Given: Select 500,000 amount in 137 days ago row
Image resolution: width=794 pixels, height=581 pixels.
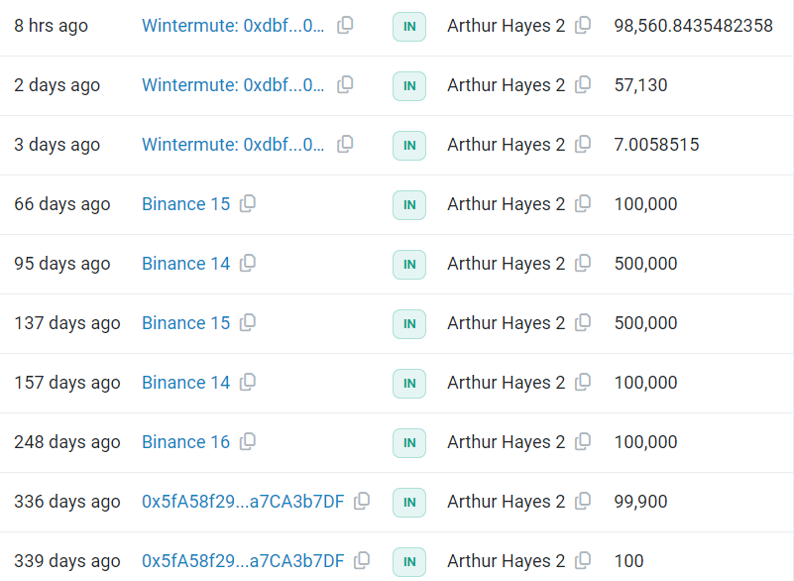Looking at the screenshot, I should point(645,322).
